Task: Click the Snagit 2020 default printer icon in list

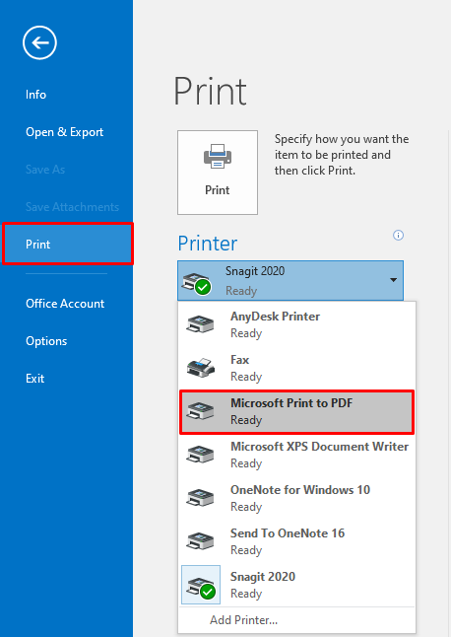Action: [201, 585]
